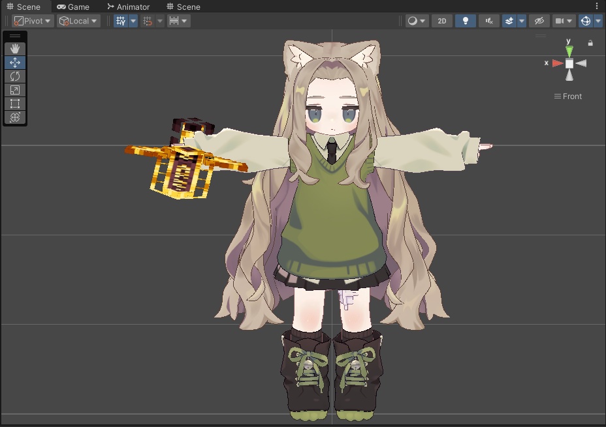The height and width of the screenshot is (427, 606).
Task: Toggle grid snapping icon
Action: point(148,21)
